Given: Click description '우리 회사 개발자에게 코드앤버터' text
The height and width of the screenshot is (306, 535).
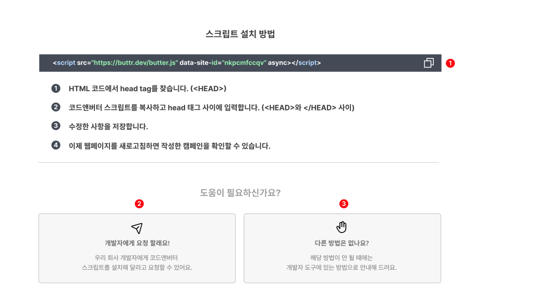Looking at the screenshot, I should (x=136, y=258).
